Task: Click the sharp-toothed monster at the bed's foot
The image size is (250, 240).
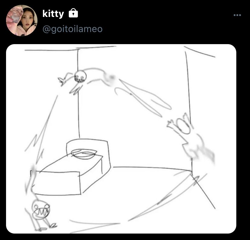Action: pyautogui.click(x=41, y=212)
